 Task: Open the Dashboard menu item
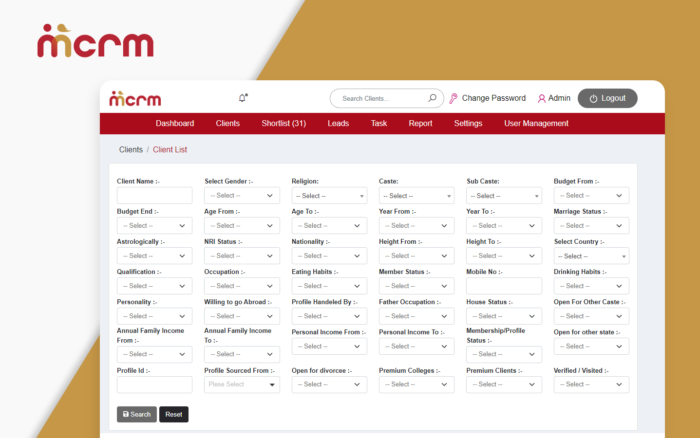175,124
